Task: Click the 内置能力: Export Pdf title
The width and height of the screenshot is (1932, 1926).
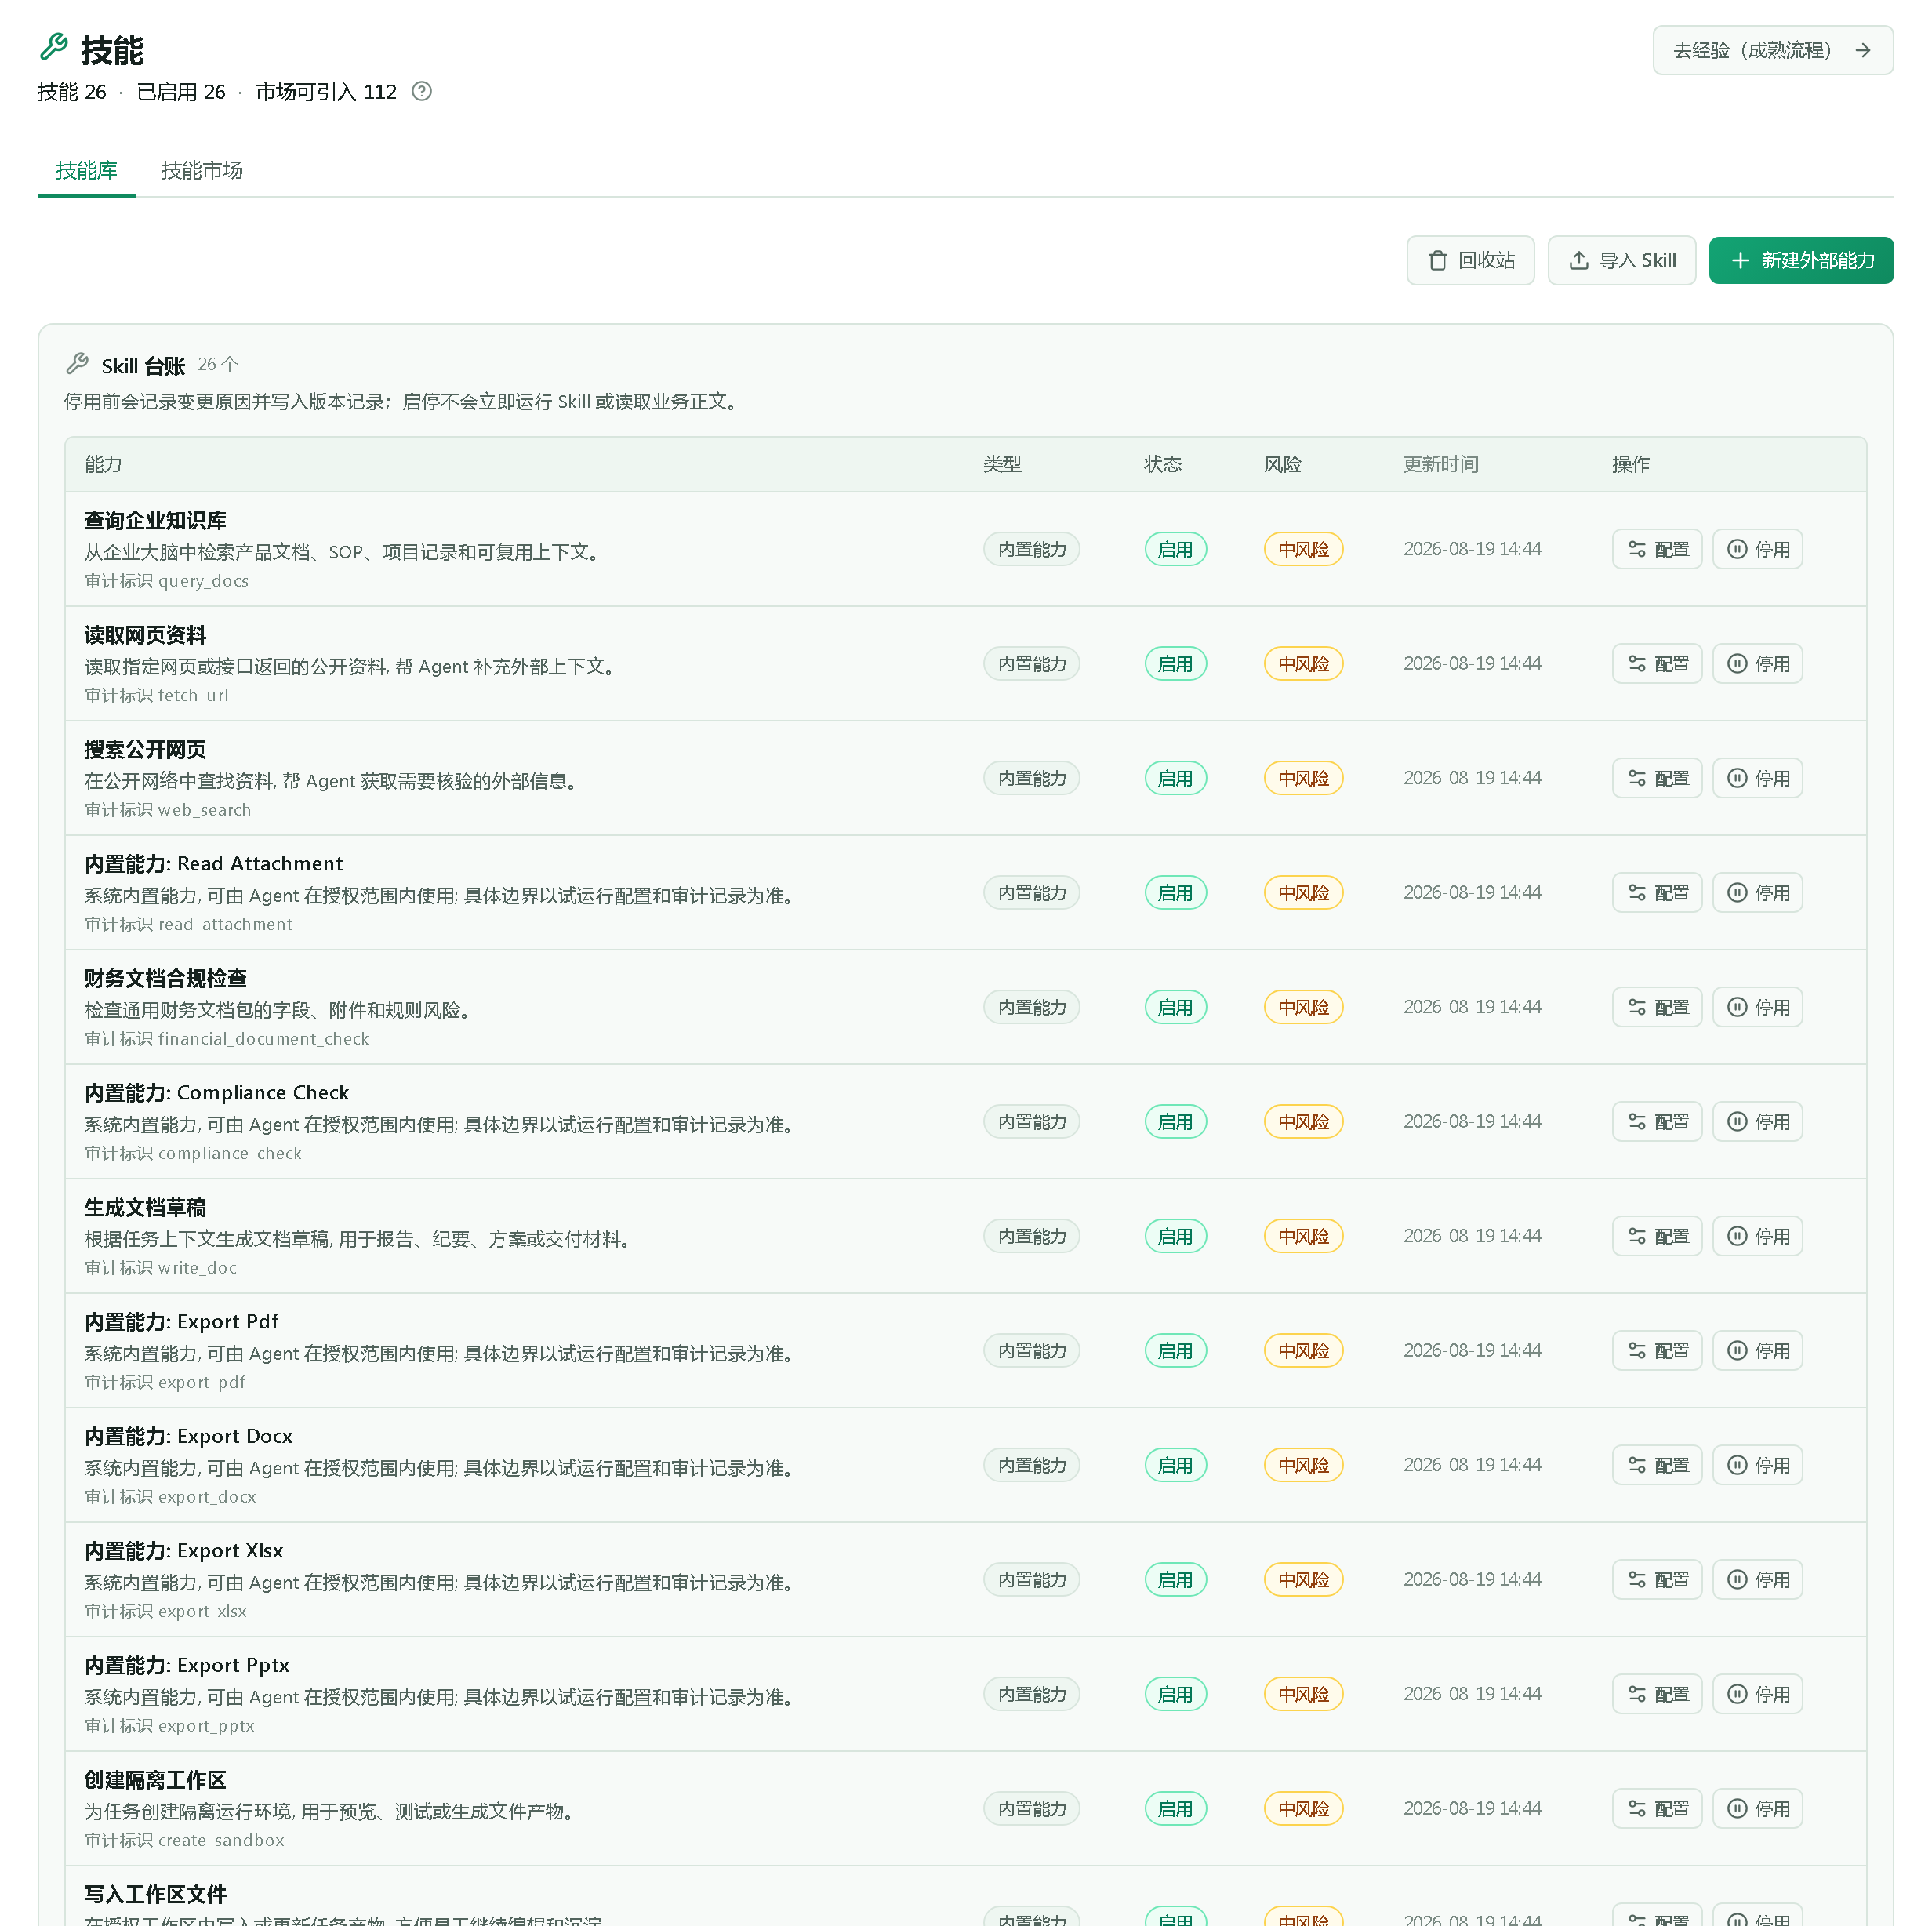Action: (x=181, y=1322)
